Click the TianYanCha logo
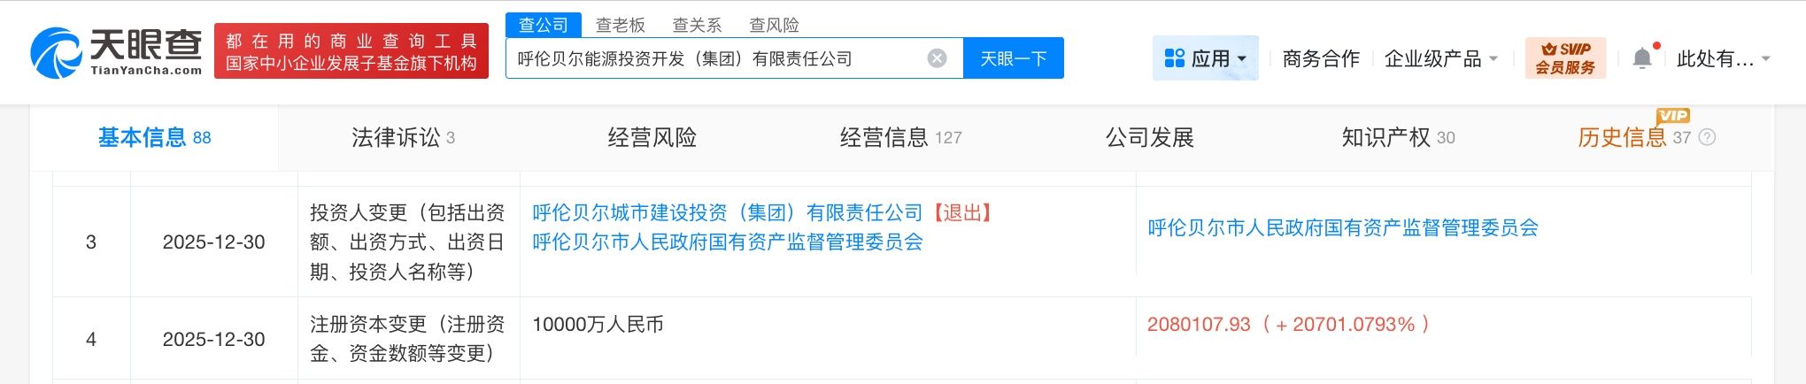This screenshot has width=1806, height=384. point(116,52)
